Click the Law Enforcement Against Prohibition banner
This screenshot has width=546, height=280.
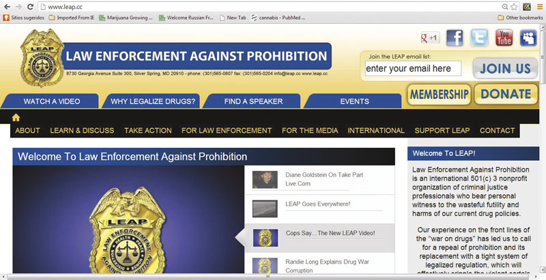coord(197,56)
